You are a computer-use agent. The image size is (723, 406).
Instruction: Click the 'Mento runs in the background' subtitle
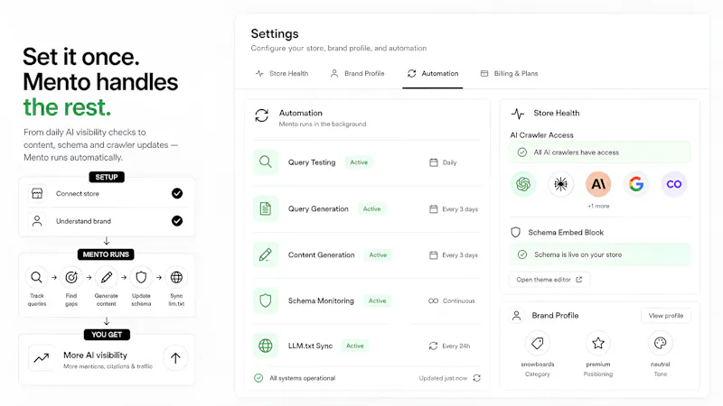point(323,125)
